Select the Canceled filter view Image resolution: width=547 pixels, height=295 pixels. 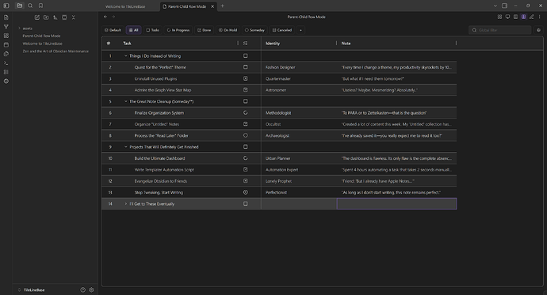tap(282, 30)
